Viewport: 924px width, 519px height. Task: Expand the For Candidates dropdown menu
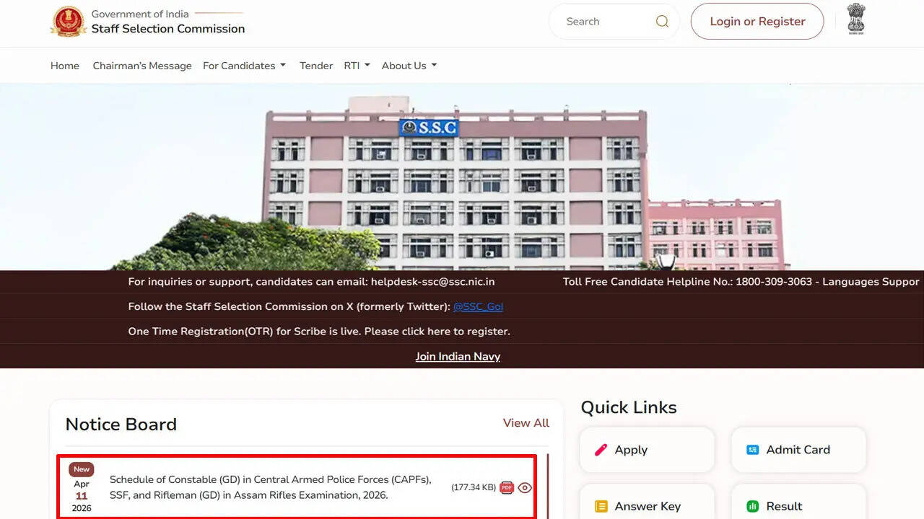coord(244,65)
